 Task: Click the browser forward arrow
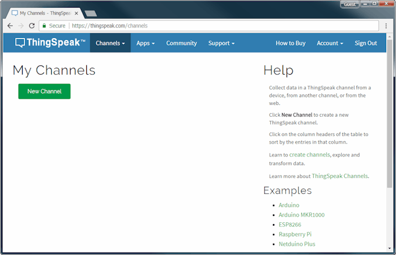click(x=21, y=26)
